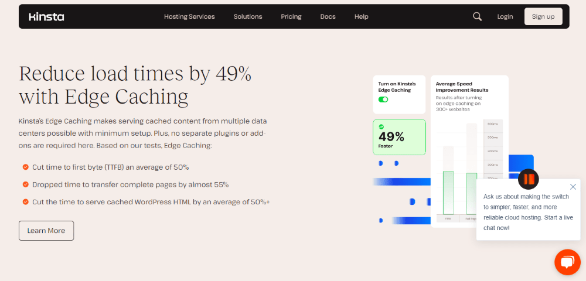Screen dimensions: 586x281
Task: Click the 49% Faster green card
Action: (399, 137)
